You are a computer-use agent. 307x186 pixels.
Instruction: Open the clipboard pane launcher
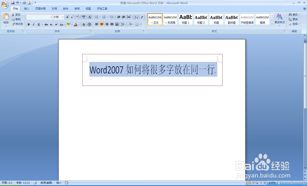pyautogui.click(x=23, y=31)
